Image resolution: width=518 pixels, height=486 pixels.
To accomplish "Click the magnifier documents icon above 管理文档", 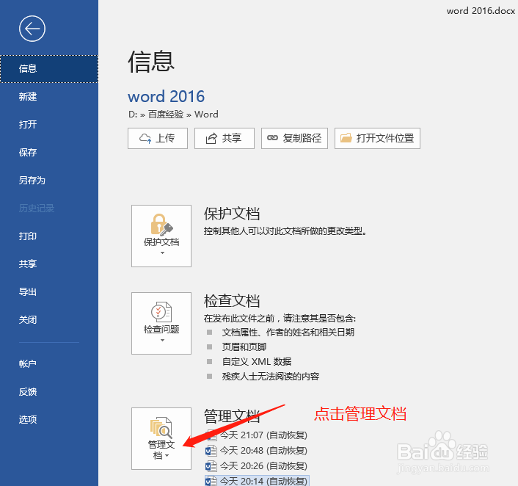I will point(161,428).
